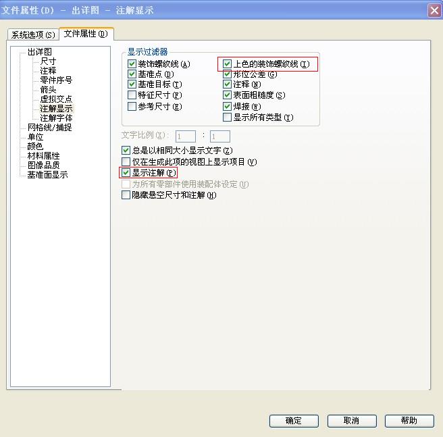Click the 取消 button

point(352,421)
